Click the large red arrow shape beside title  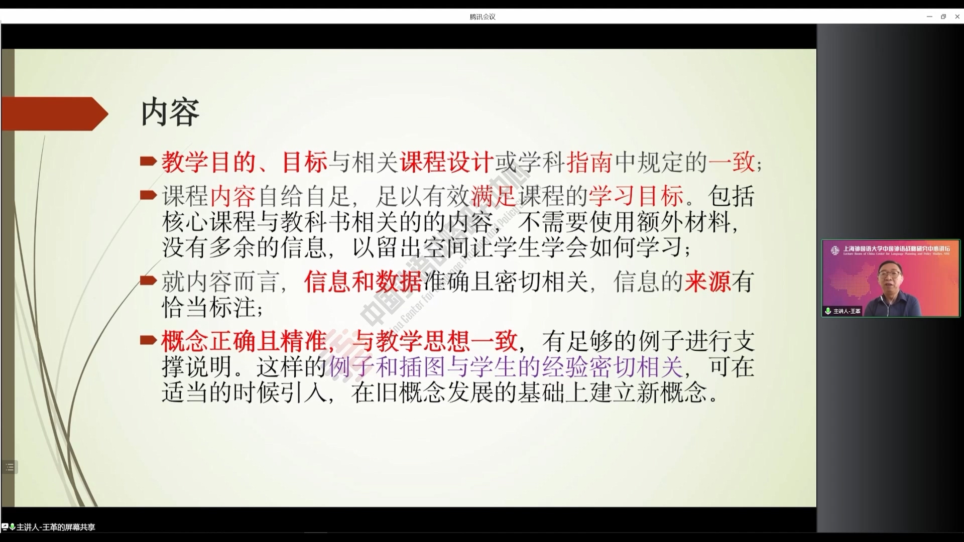point(54,114)
